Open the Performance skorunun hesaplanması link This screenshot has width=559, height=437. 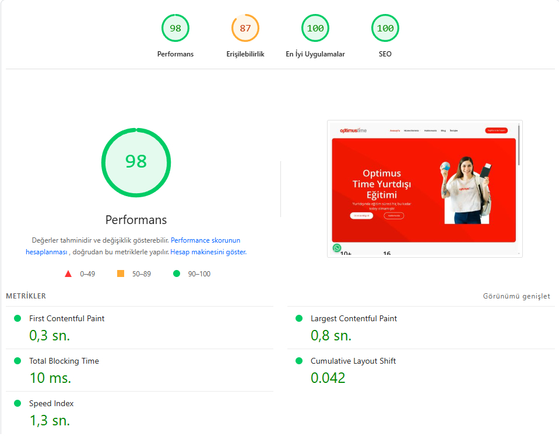point(205,240)
